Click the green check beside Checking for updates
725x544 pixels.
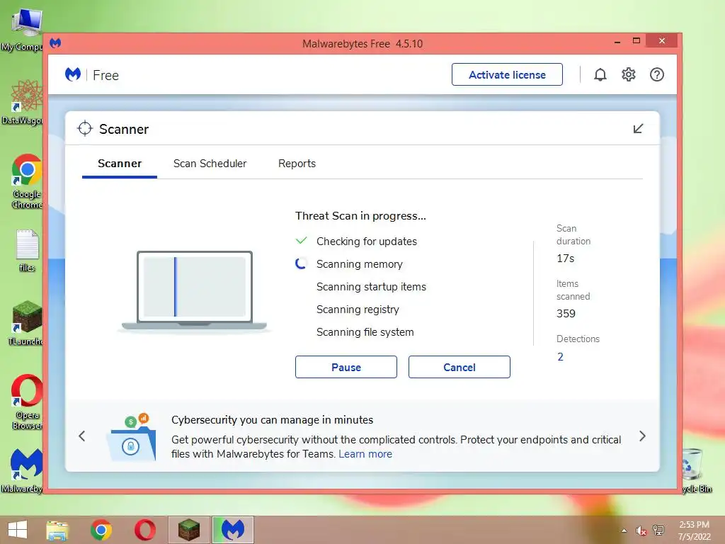point(301,241)
